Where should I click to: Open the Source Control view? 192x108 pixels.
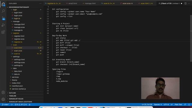[3, 18]
